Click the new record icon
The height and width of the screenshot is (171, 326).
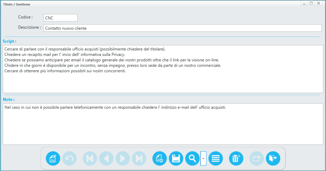coord(160,158)
